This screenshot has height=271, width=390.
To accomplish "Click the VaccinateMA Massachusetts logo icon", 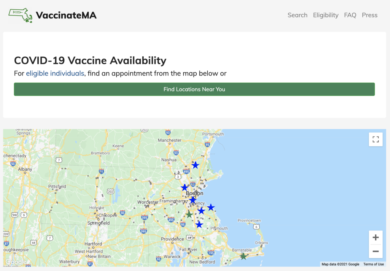I will tap(20, 15).
